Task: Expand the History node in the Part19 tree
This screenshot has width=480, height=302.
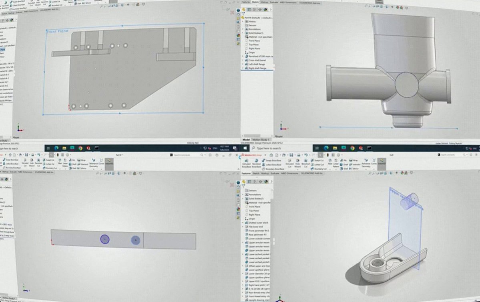Action: (243, 22)
